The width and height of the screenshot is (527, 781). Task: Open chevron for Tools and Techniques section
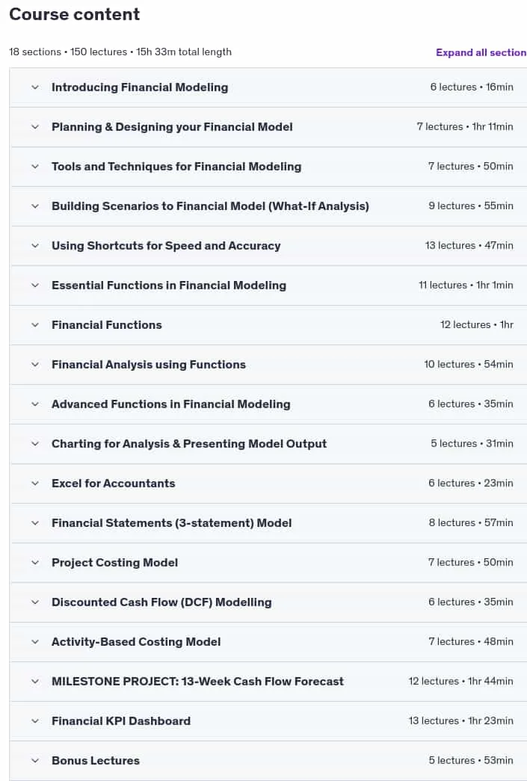coord(35,167)
